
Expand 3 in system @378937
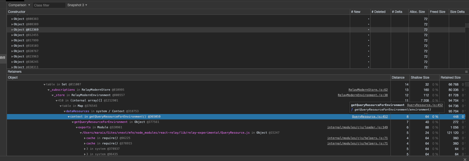[85, 149]
